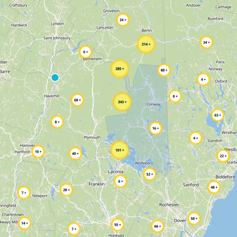Click the Biddeford city label

pos(225,177)
